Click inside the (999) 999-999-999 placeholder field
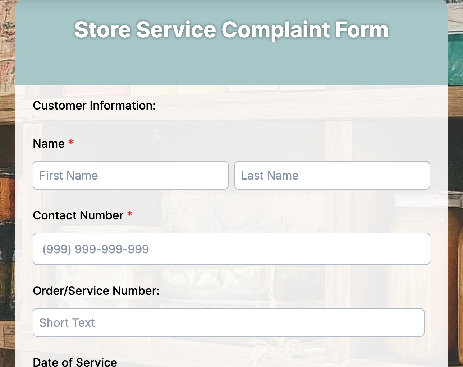Image resolution: width=463 pixels, height=367 pixels. pos(95,248)
